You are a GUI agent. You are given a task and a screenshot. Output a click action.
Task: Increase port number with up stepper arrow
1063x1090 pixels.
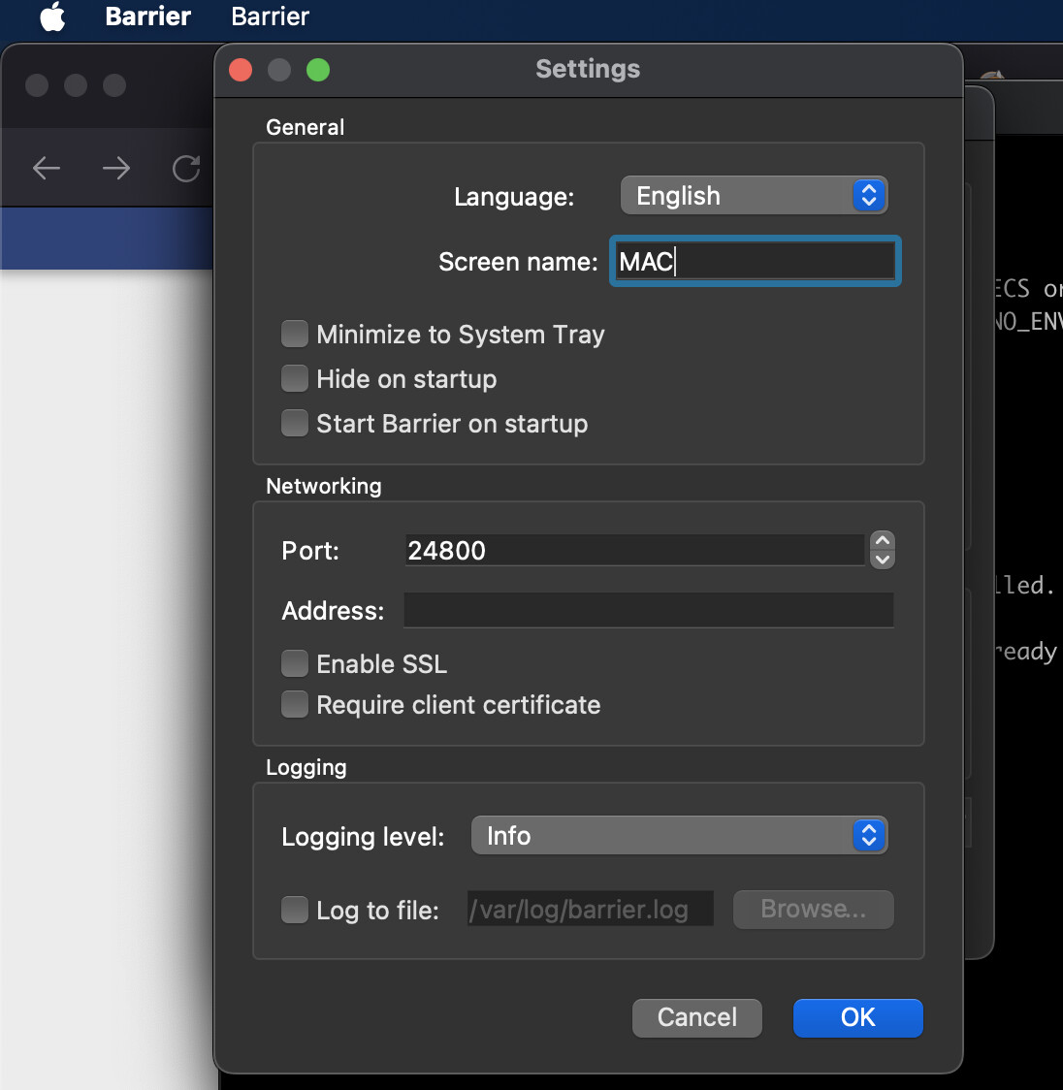883,541
